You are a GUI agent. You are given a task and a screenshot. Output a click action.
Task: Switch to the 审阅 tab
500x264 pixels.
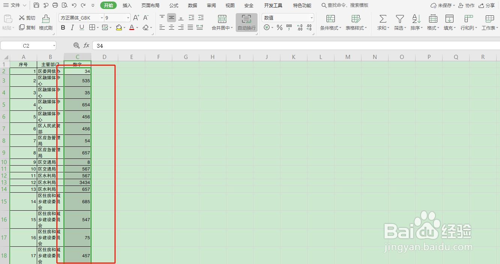tap(211, 5)
